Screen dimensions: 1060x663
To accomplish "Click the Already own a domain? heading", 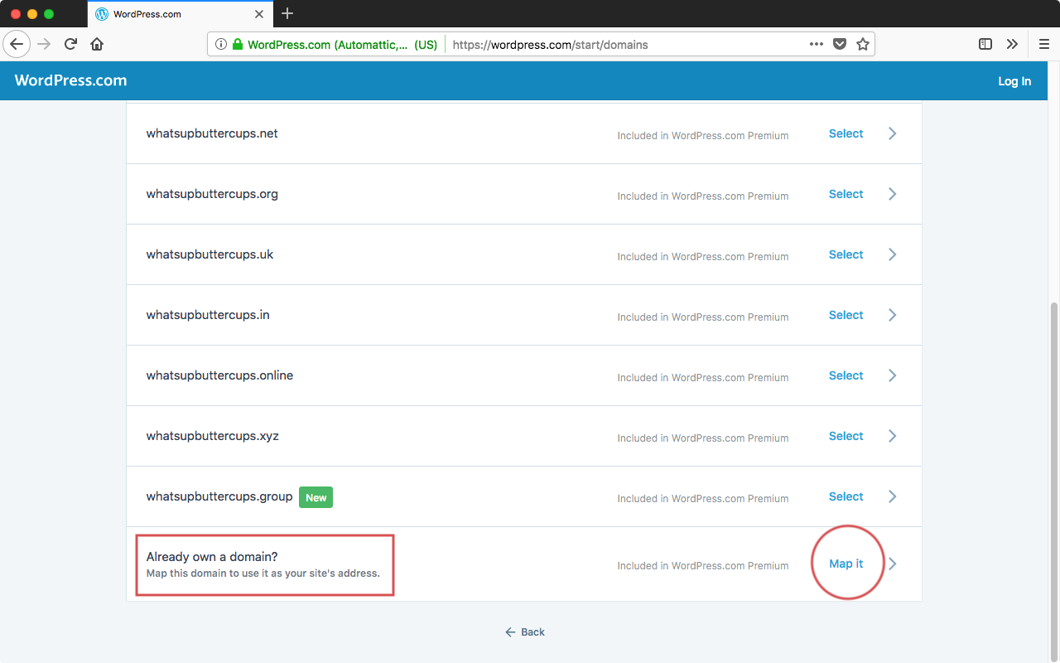I will click(x=212, y=557).
